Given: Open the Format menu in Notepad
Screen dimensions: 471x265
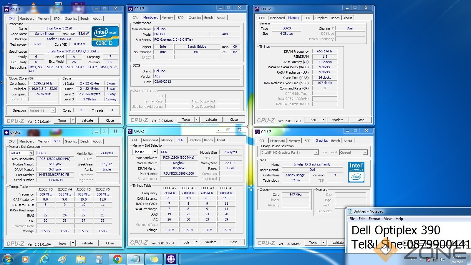Looking at the screenshot, I should 374,219.
